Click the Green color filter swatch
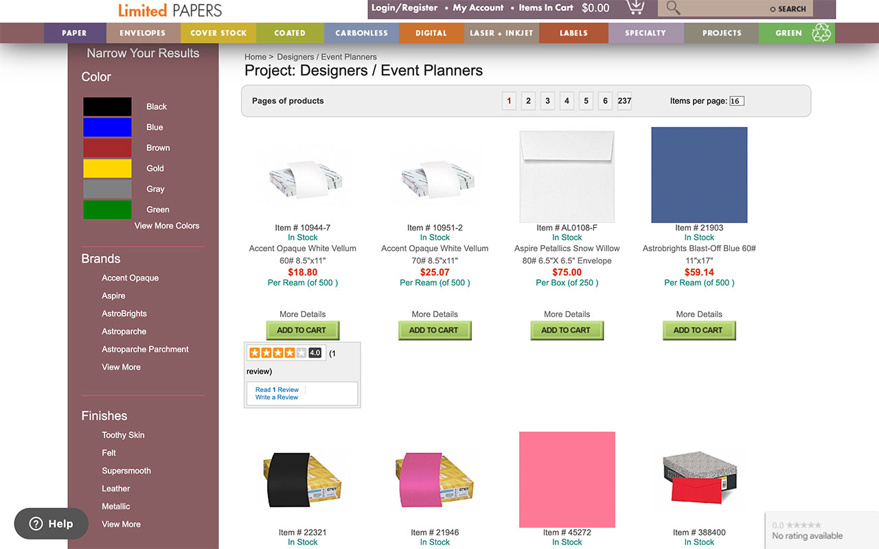 pyautogui.click(x=107, y=209)
